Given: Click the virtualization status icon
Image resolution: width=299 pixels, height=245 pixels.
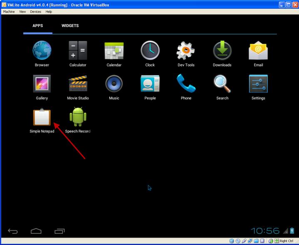Looking at the screenshot, I should pos(262,241).
